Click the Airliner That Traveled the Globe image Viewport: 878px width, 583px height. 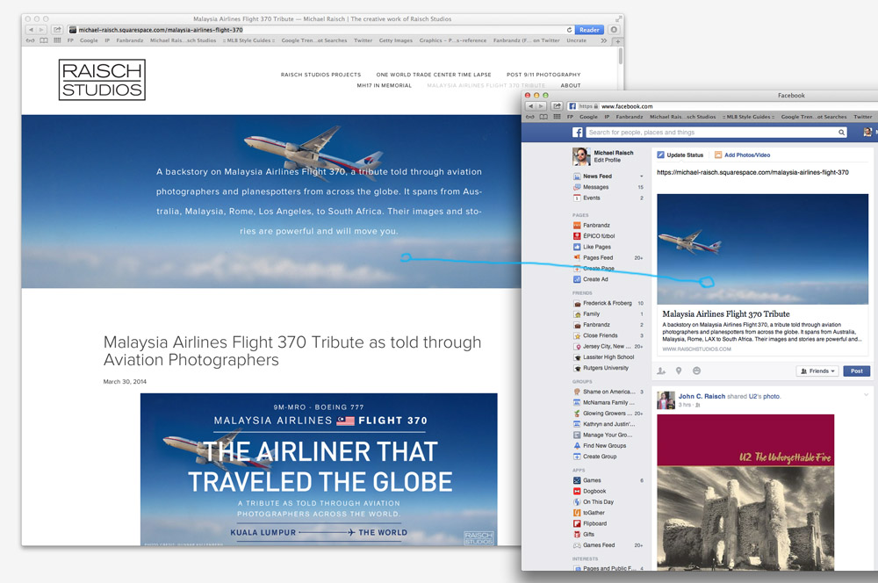(x=319, y=470)
